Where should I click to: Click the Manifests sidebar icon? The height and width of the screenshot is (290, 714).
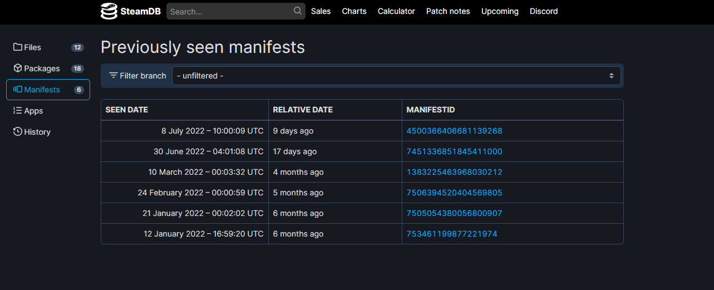[18, 89]
